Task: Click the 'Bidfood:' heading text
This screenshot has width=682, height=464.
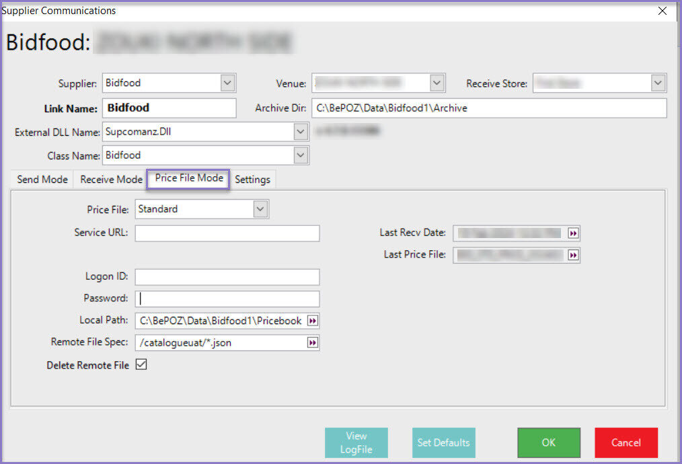Action: click(x=48, y=42)
